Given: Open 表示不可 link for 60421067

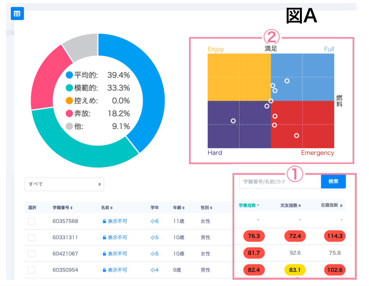Looking at the screenshot, I should click(117, 254).
